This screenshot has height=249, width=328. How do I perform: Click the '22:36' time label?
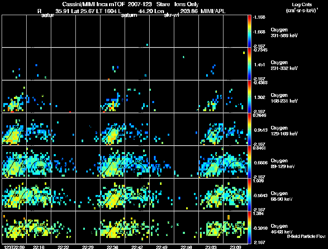tap(112, 247)
